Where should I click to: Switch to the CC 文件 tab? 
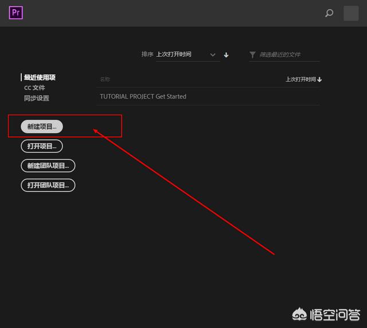[x=34, y=88]
